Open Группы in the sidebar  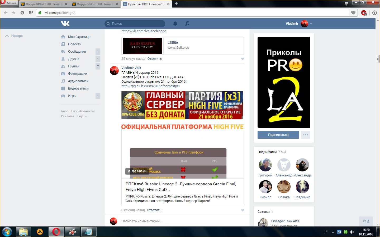pyautogui.click(x=74, y=66)
